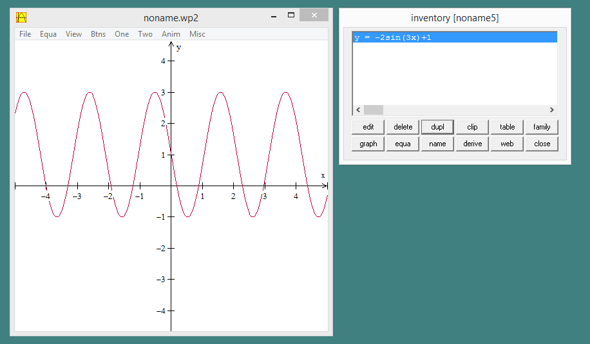Viewport: 590px width, 344px height.
Task: Open the View menu
Action: (73, 34)
